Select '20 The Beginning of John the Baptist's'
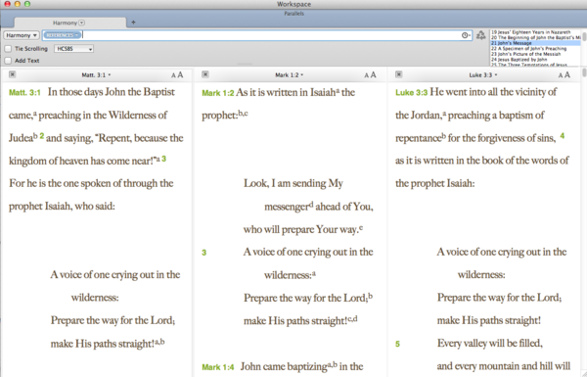Image resolution: width=587 pixels, height=377 pixels. [x=535, y=37]
